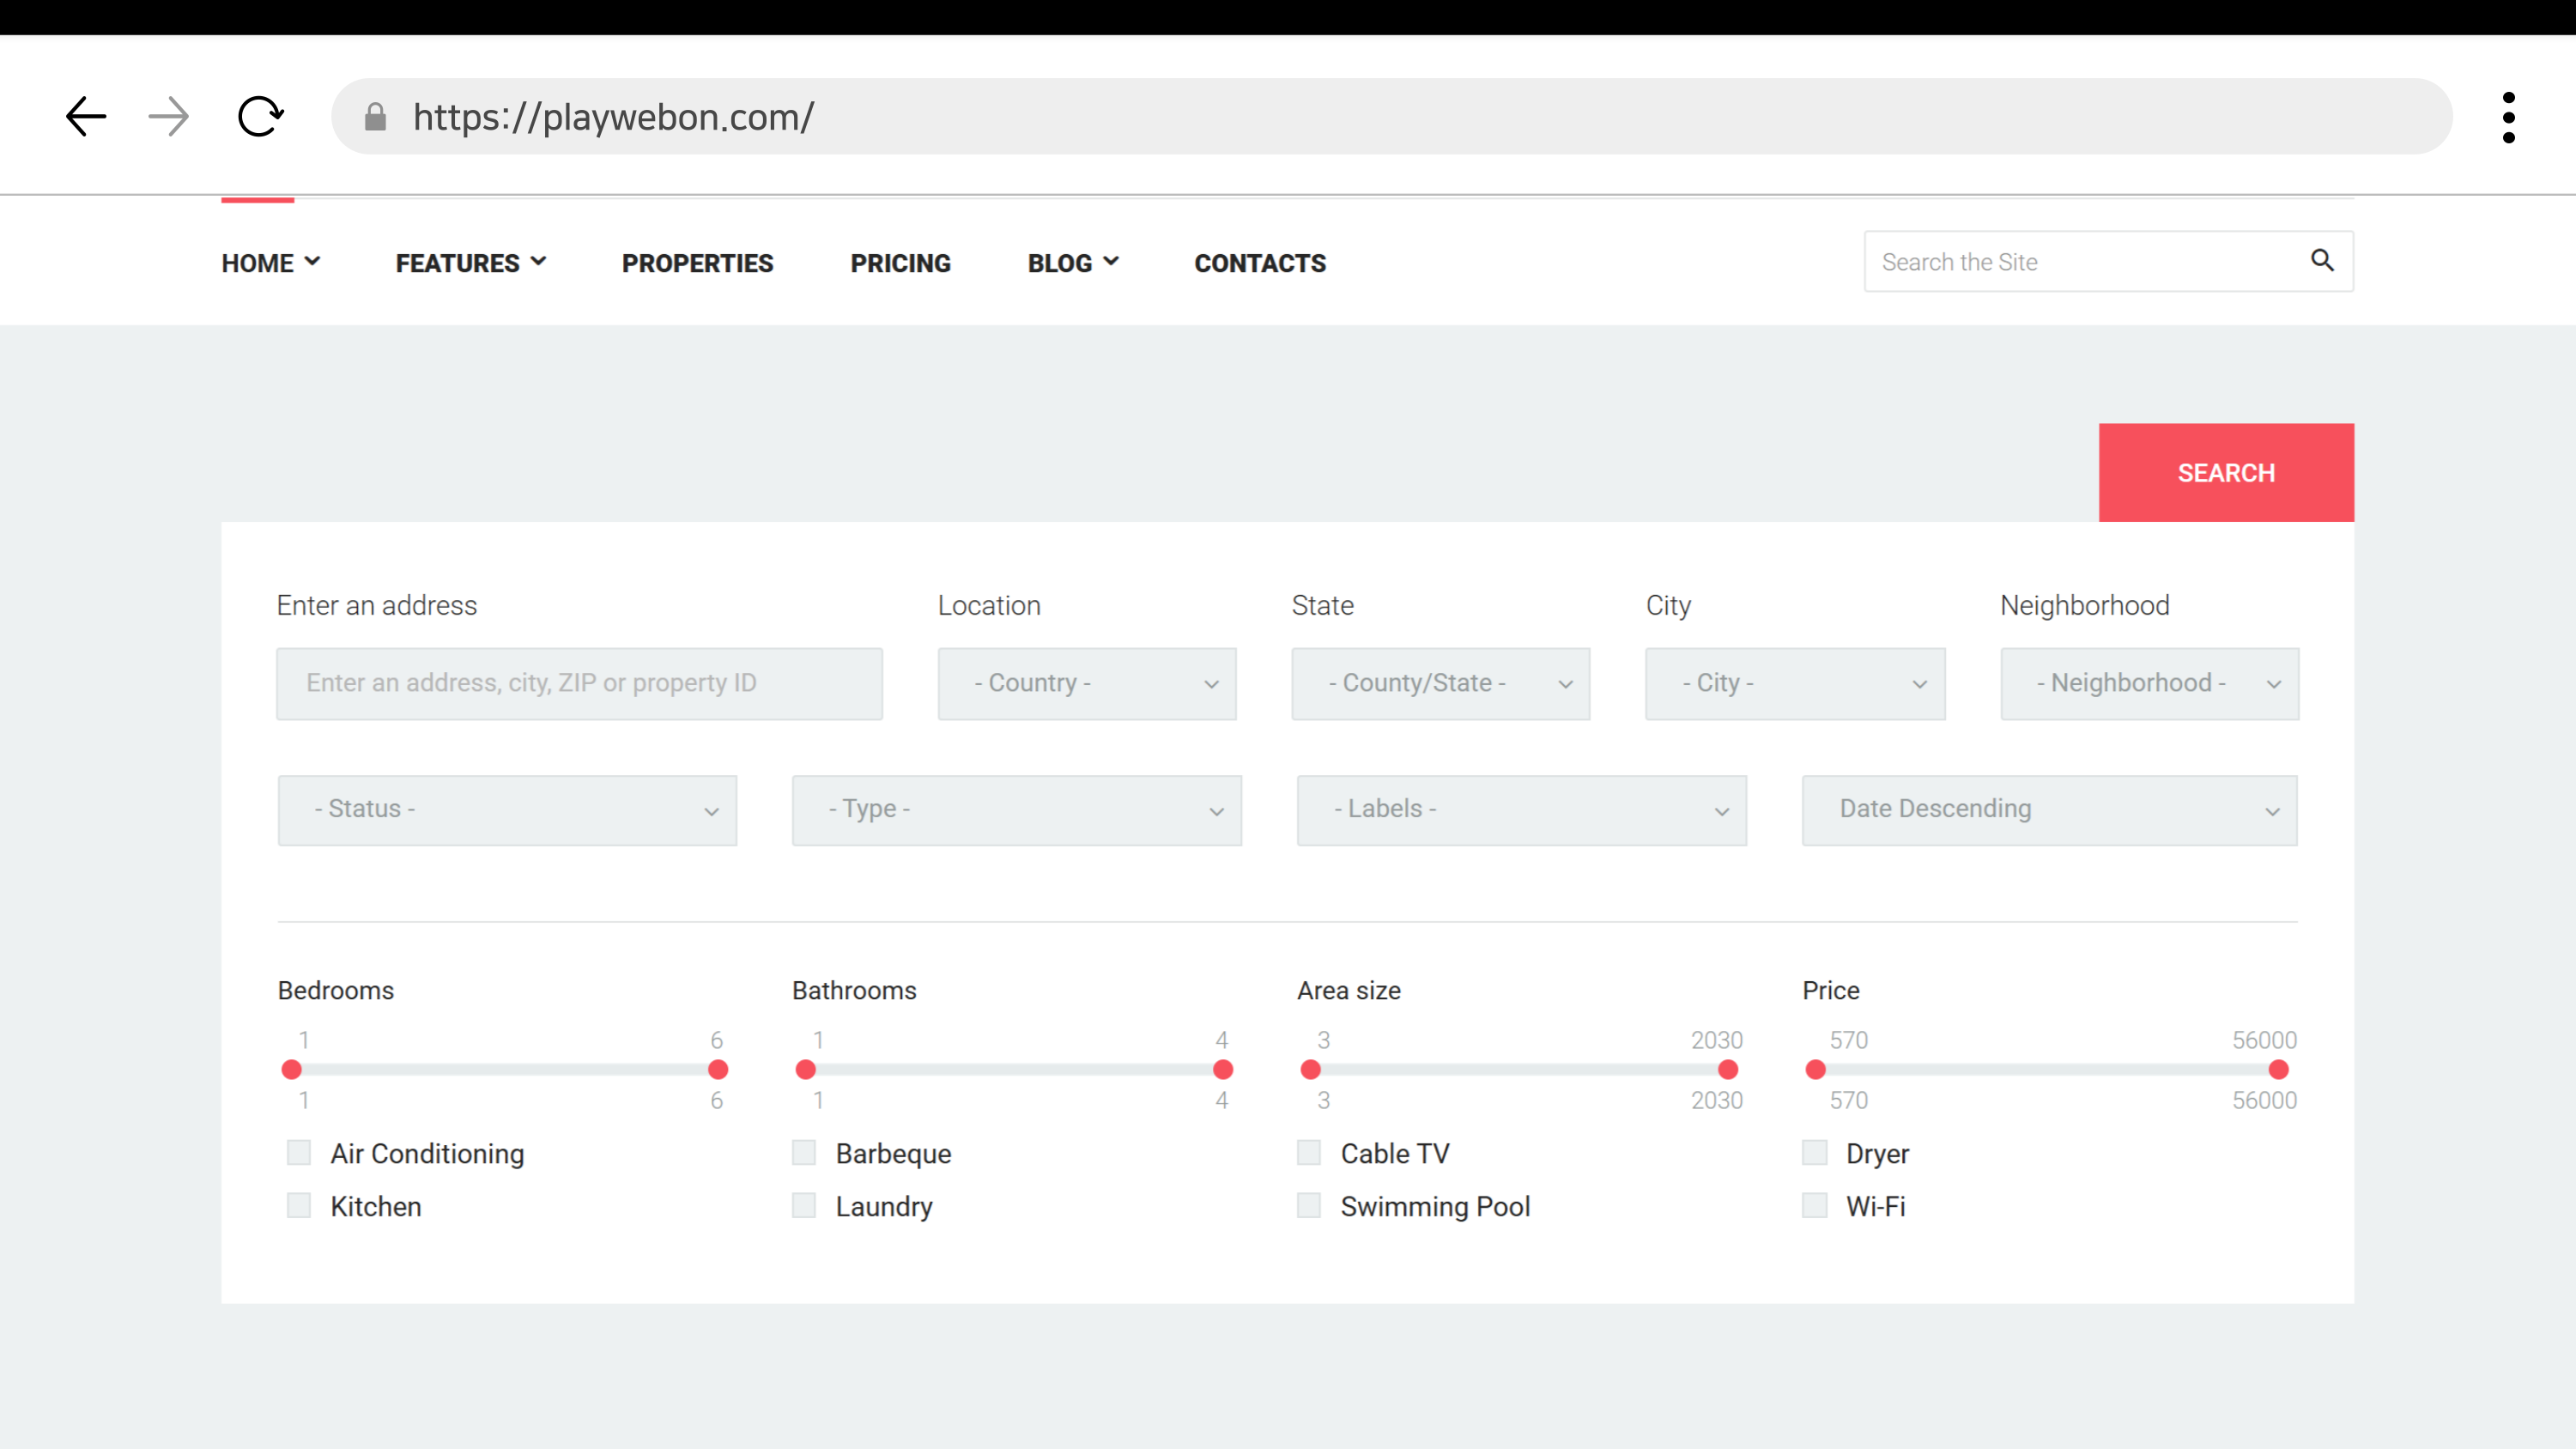This screenshot has width=2576, height=1449.
Task: Click the browser back arrow
Action: point(86,117)
